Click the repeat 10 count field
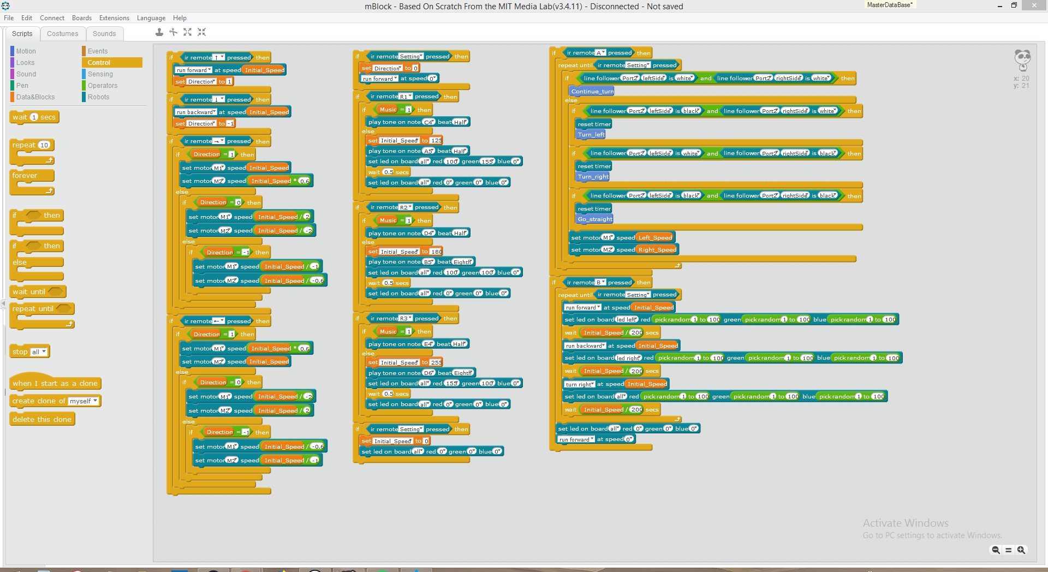 pos(44,145)
